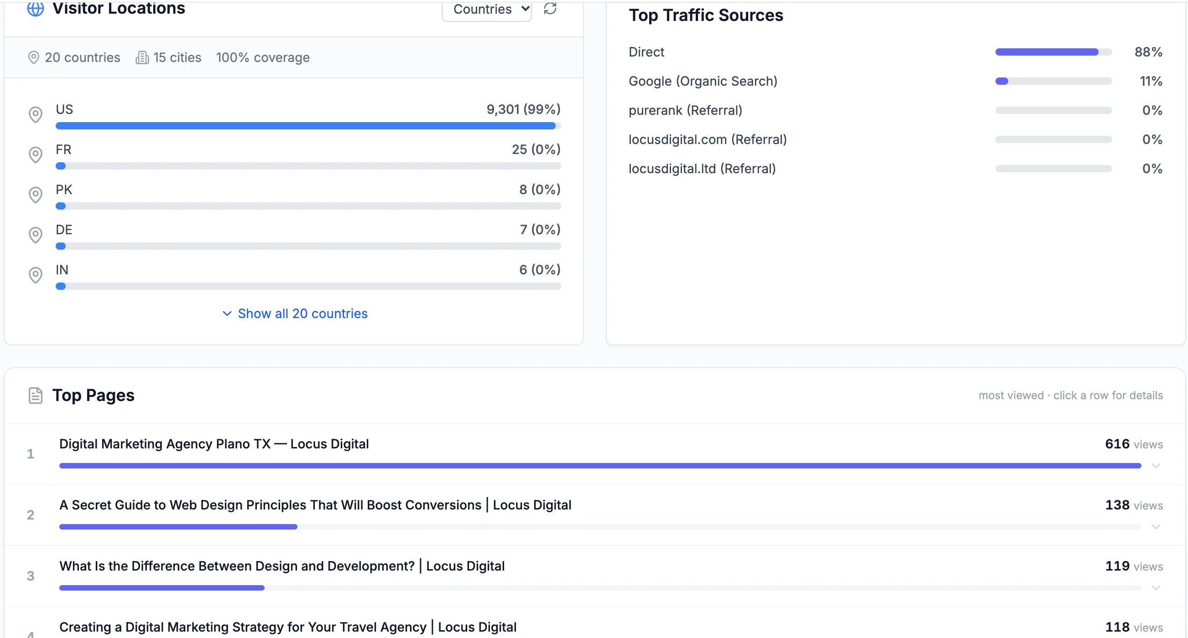Click the building icon next to 15 cities
The width and height of the screenshot is (1188, 638).
point(142,57)
